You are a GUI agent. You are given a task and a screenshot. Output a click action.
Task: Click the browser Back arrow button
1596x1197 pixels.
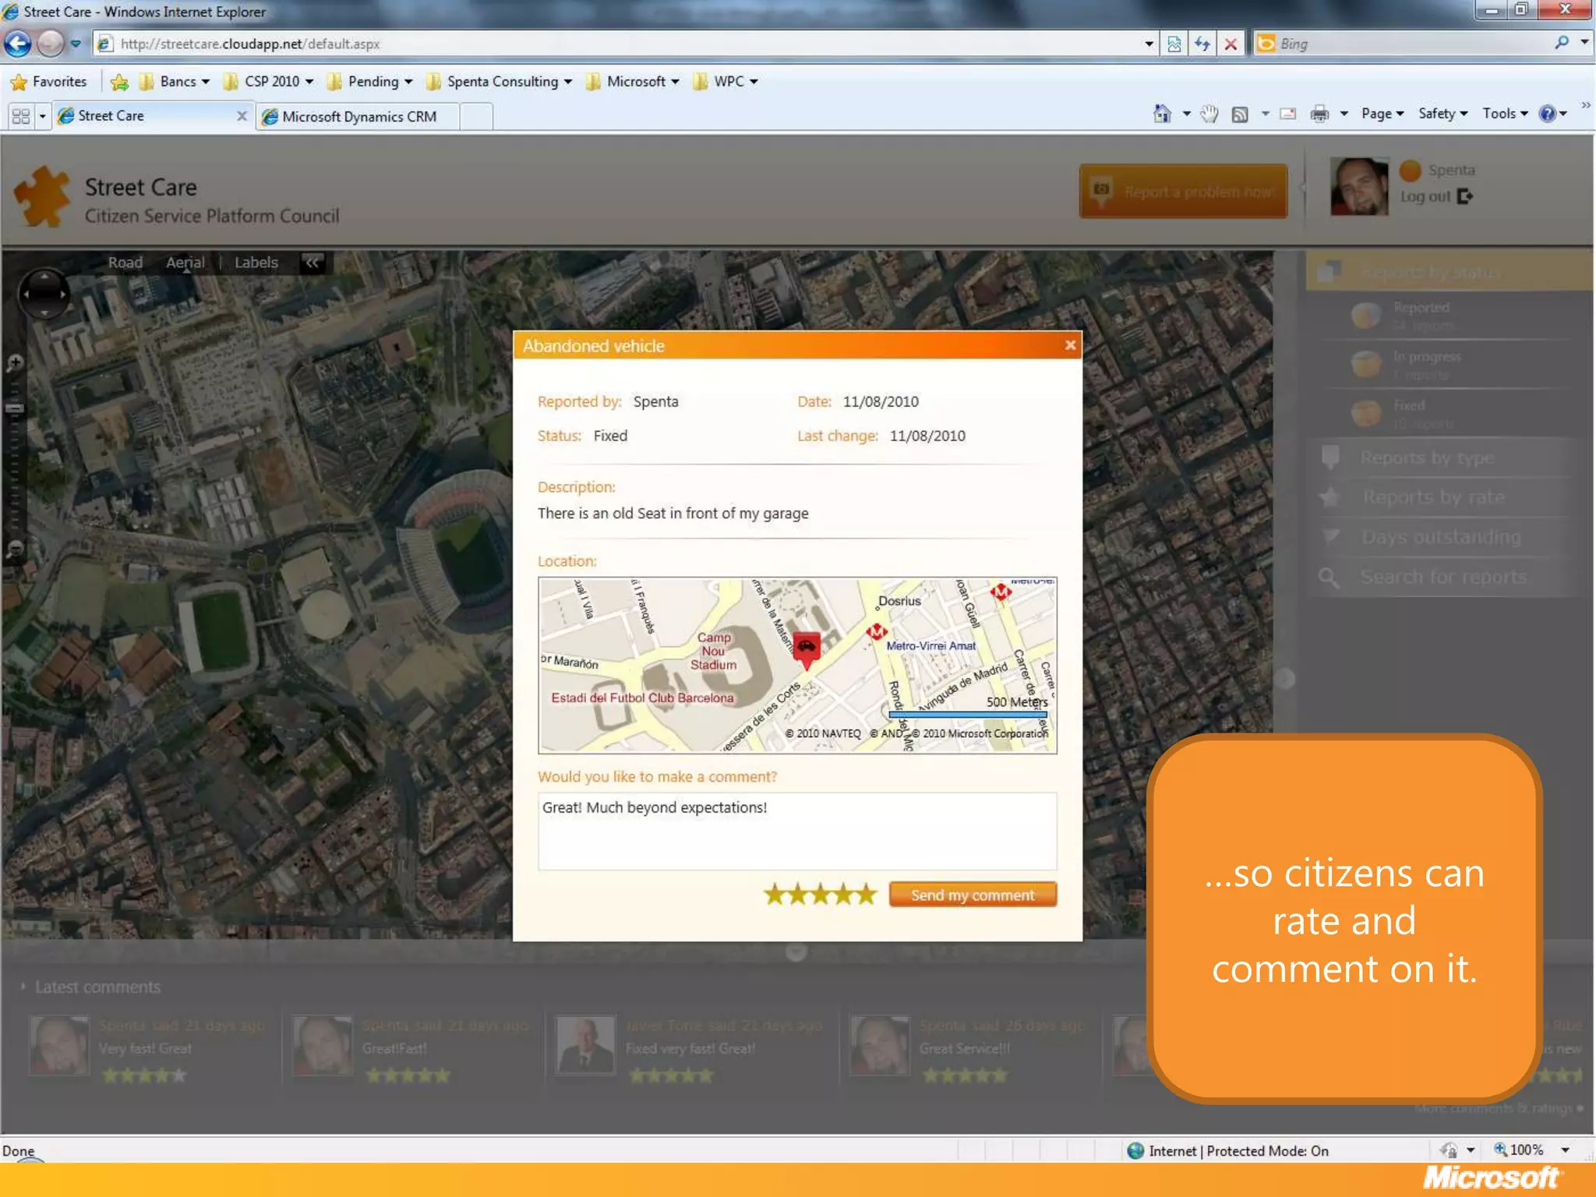(18, 44)
